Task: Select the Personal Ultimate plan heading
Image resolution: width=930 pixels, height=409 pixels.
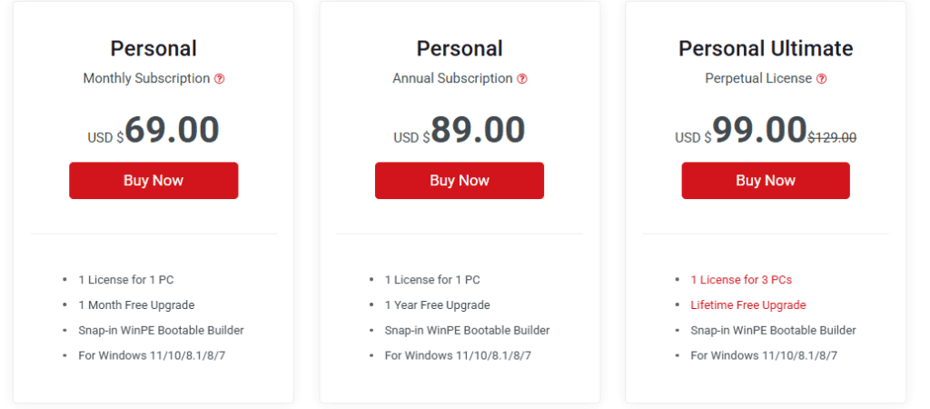Action: [766, 48]
